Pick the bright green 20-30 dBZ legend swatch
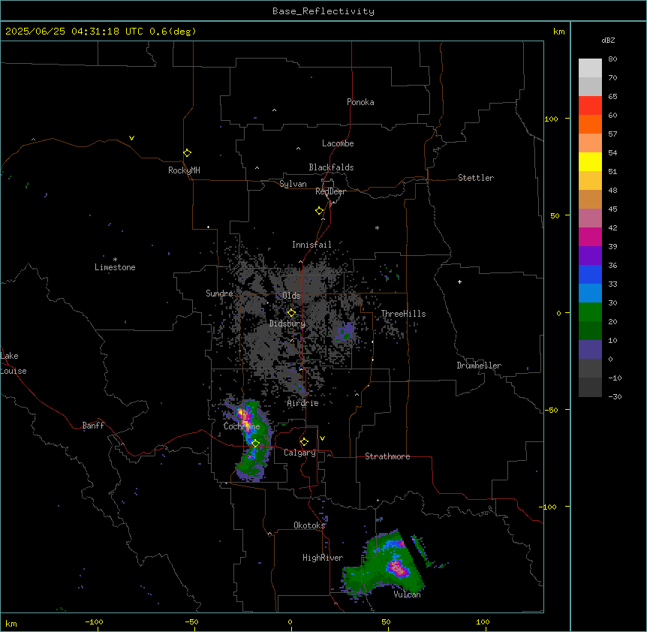 pos(590,312)
